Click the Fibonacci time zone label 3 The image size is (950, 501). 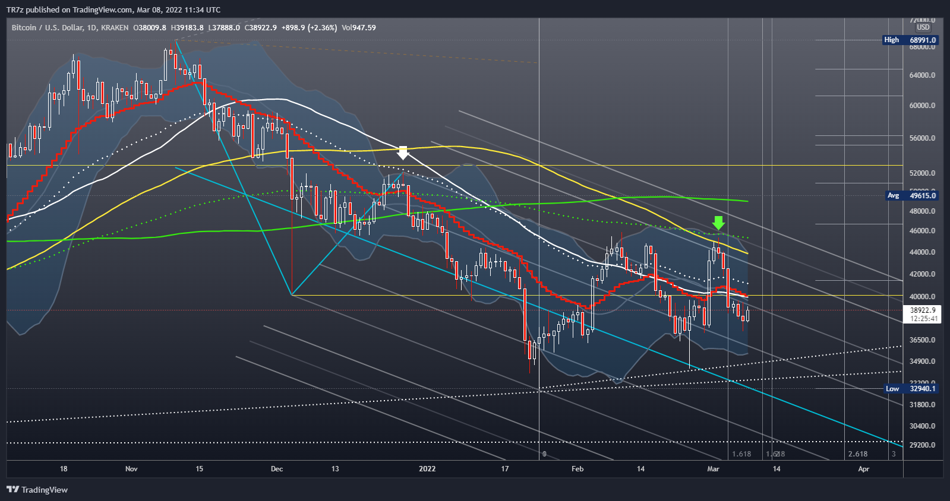[894, 454]
